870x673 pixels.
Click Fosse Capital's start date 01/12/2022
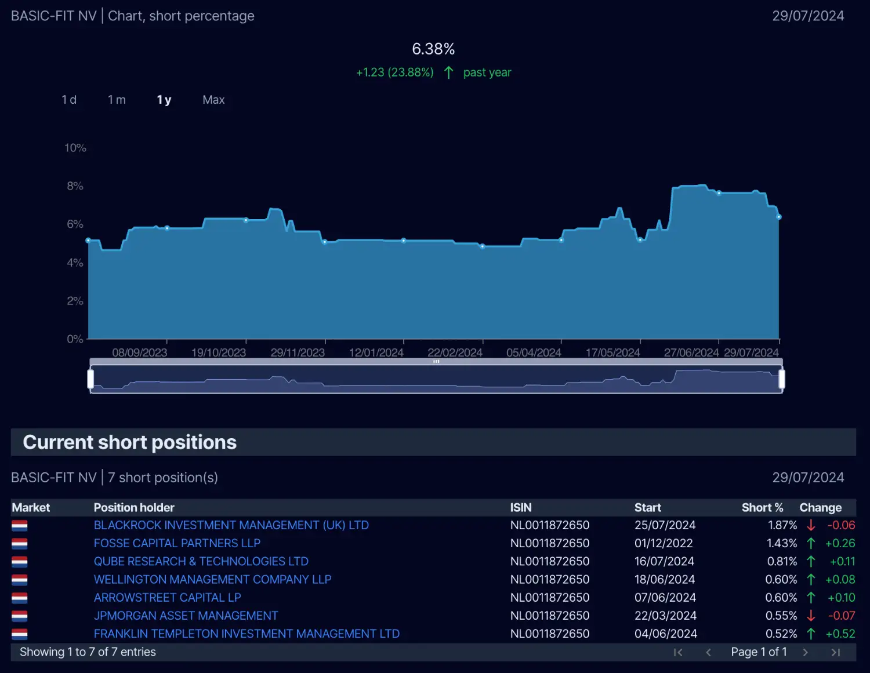[x=664, y=543]
